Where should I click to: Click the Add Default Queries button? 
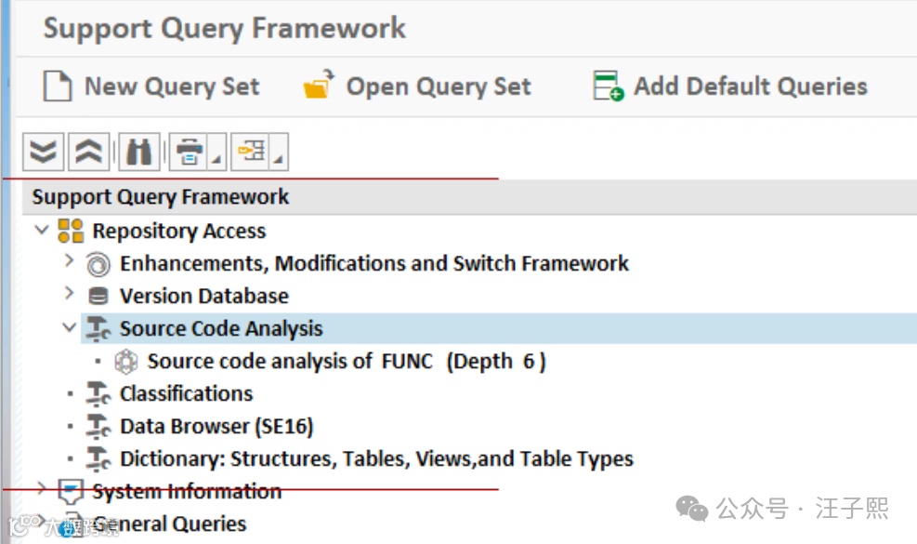tap(730, 86)
